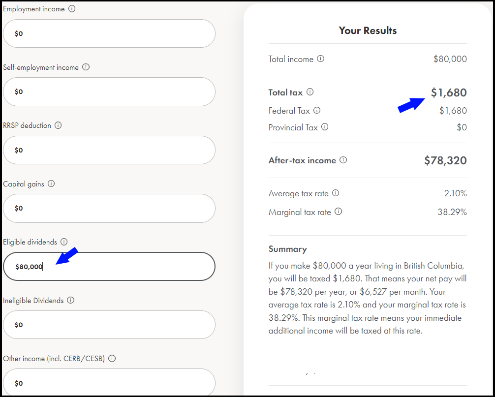Click the Total income info icon
495x397 pixels.
click(x=320, y=58)
